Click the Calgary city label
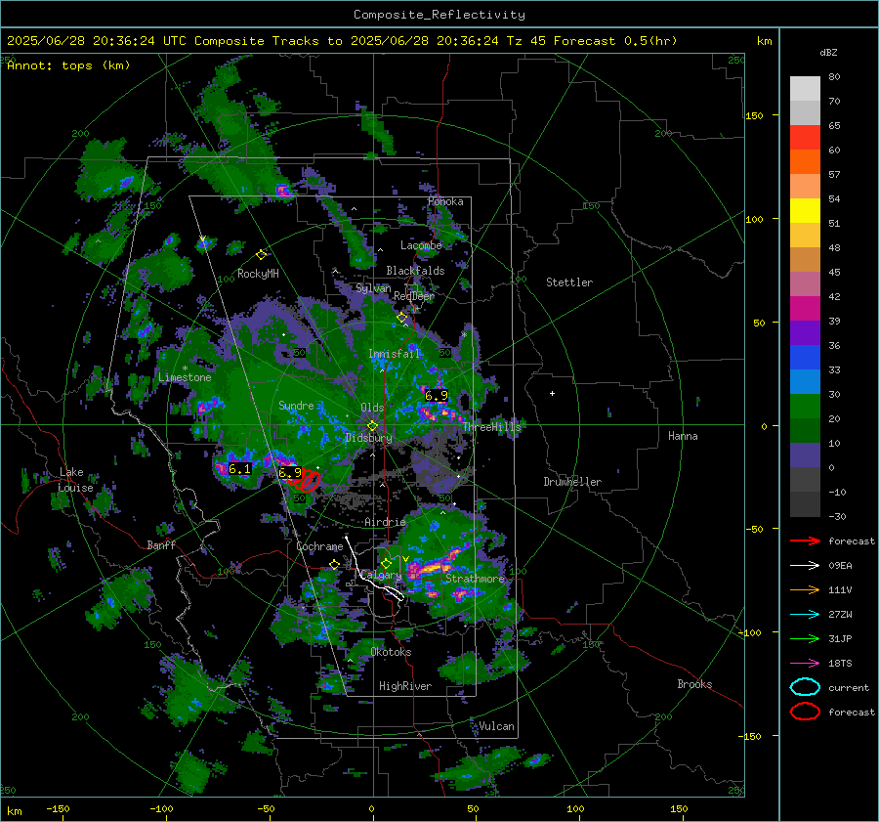The width and height of the screenshot is (879, 822). point(381,575)
